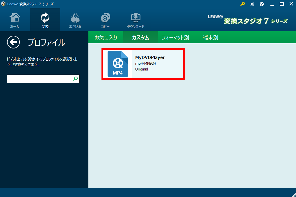Image resolution: width=296 pixels, height=197 pixels.
Task: Click the green magnifier search icon
Action: (76, 79)
